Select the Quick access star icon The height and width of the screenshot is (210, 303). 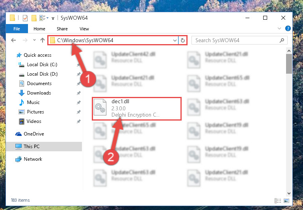(19, 55)
